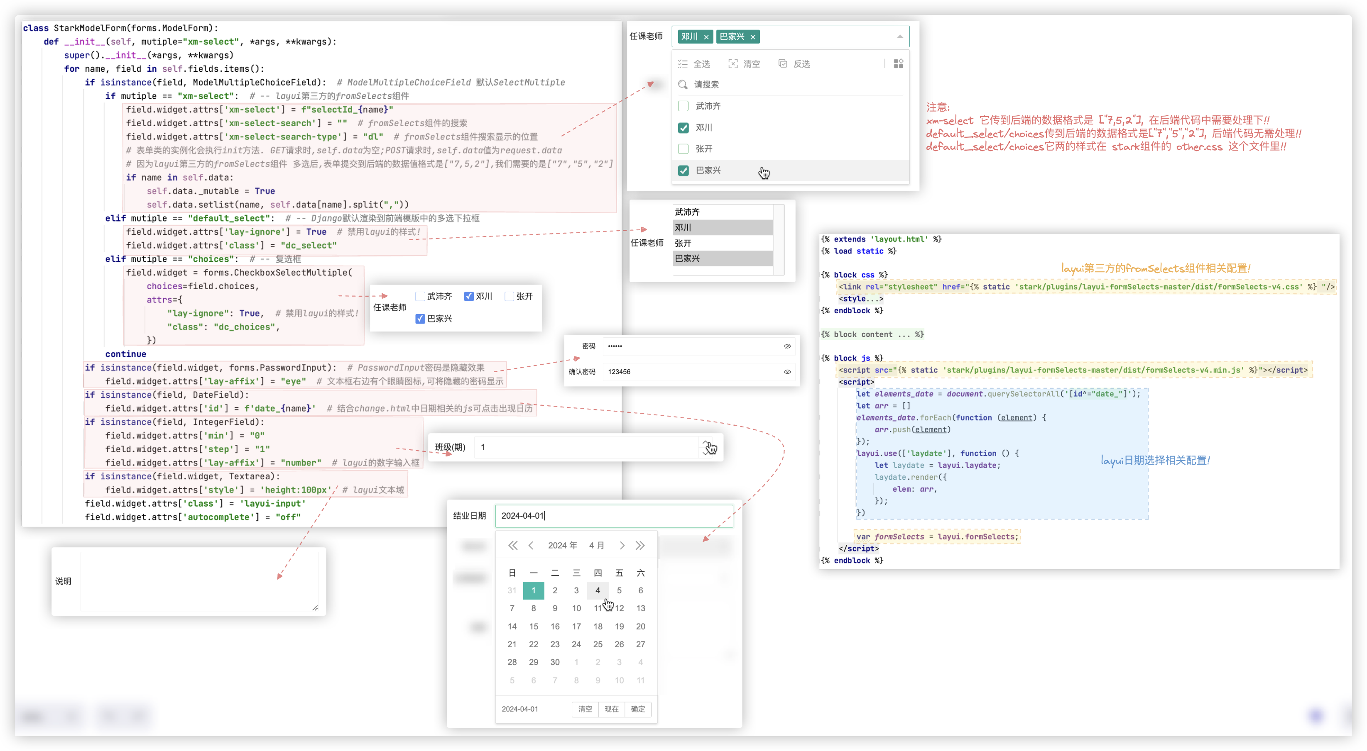Check the 武沛齐 option in dropdown list

(x=683, y=106)
